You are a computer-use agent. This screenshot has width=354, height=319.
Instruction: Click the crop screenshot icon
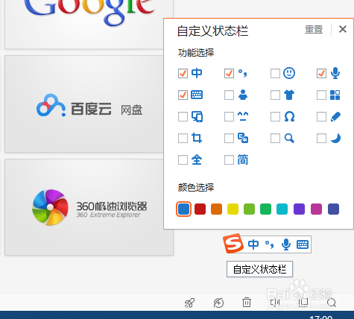197,138
